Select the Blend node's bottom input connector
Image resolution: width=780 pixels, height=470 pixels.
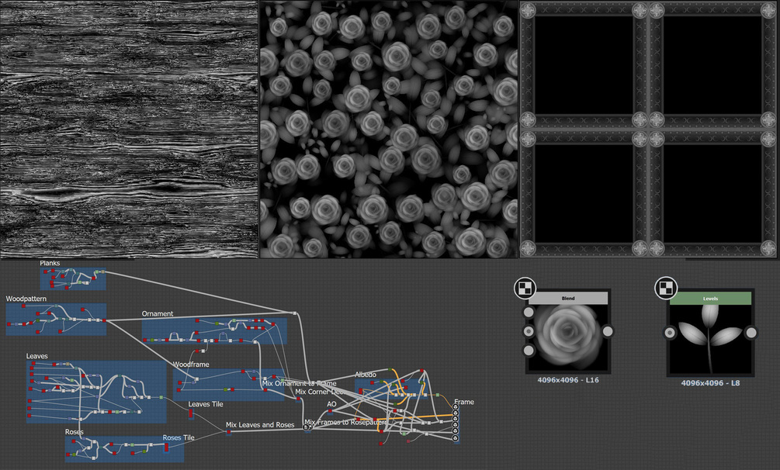529,351
